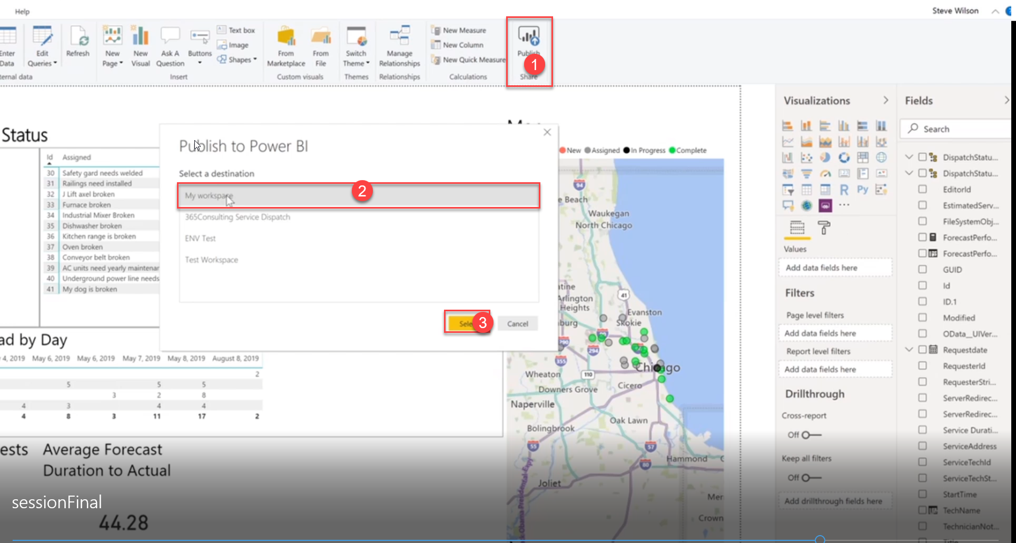Open the Help ribbon tab
1016x543 pixels.
[x=22, y=11]
